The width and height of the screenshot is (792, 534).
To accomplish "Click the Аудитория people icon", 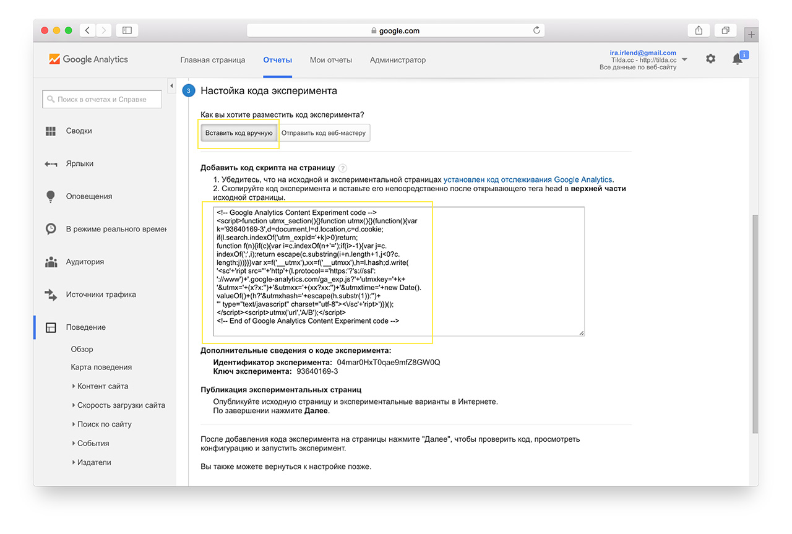I will click(51, 262).
